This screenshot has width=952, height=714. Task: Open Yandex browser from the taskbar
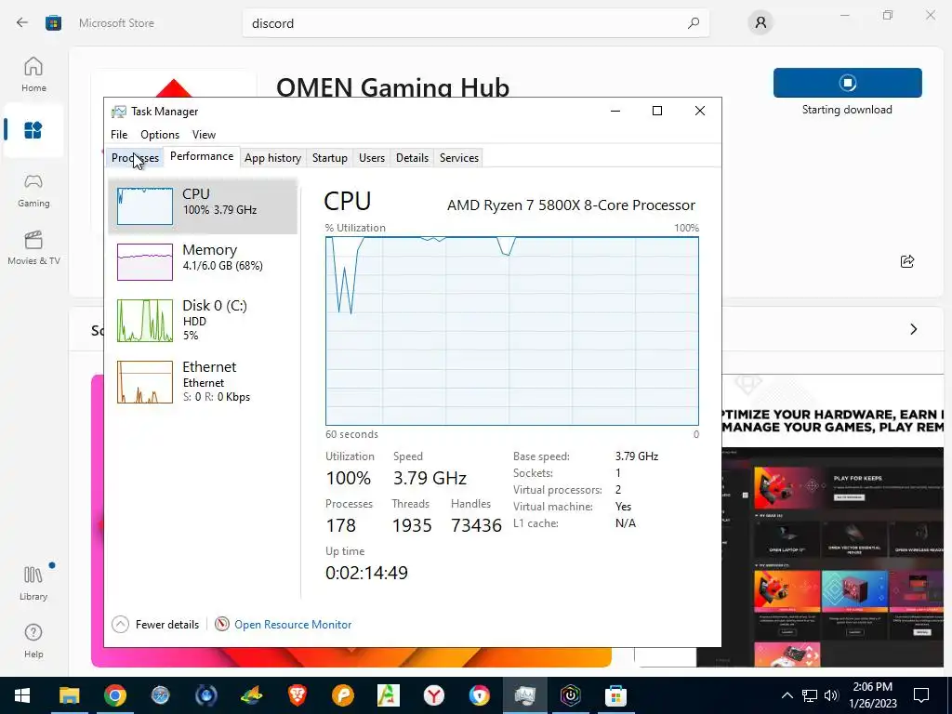(x=433, y=695)
